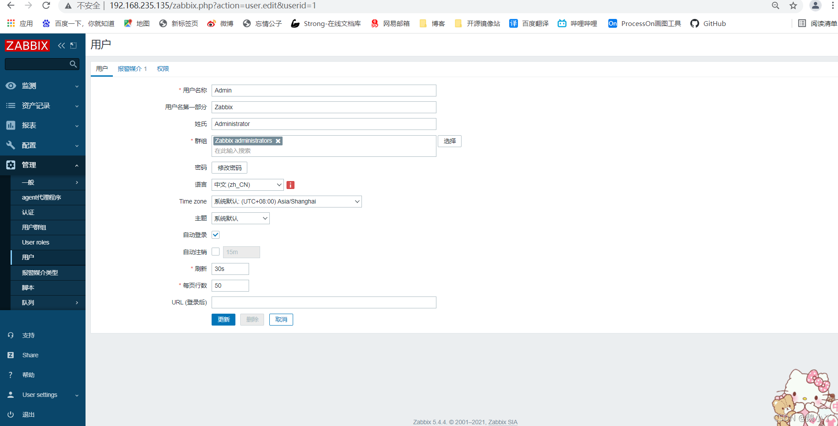Click the 报表 chart icon

point(11,126)
